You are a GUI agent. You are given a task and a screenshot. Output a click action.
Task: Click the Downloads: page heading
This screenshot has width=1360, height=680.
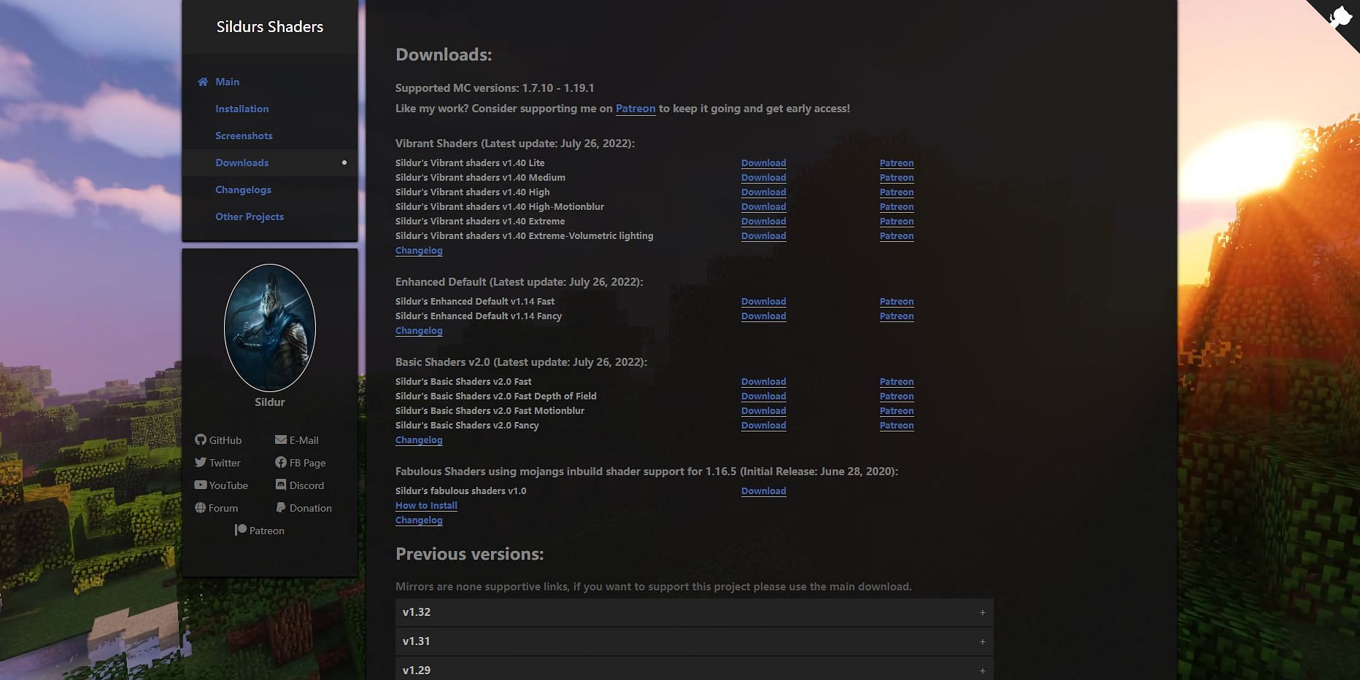[x=444, y=55]
